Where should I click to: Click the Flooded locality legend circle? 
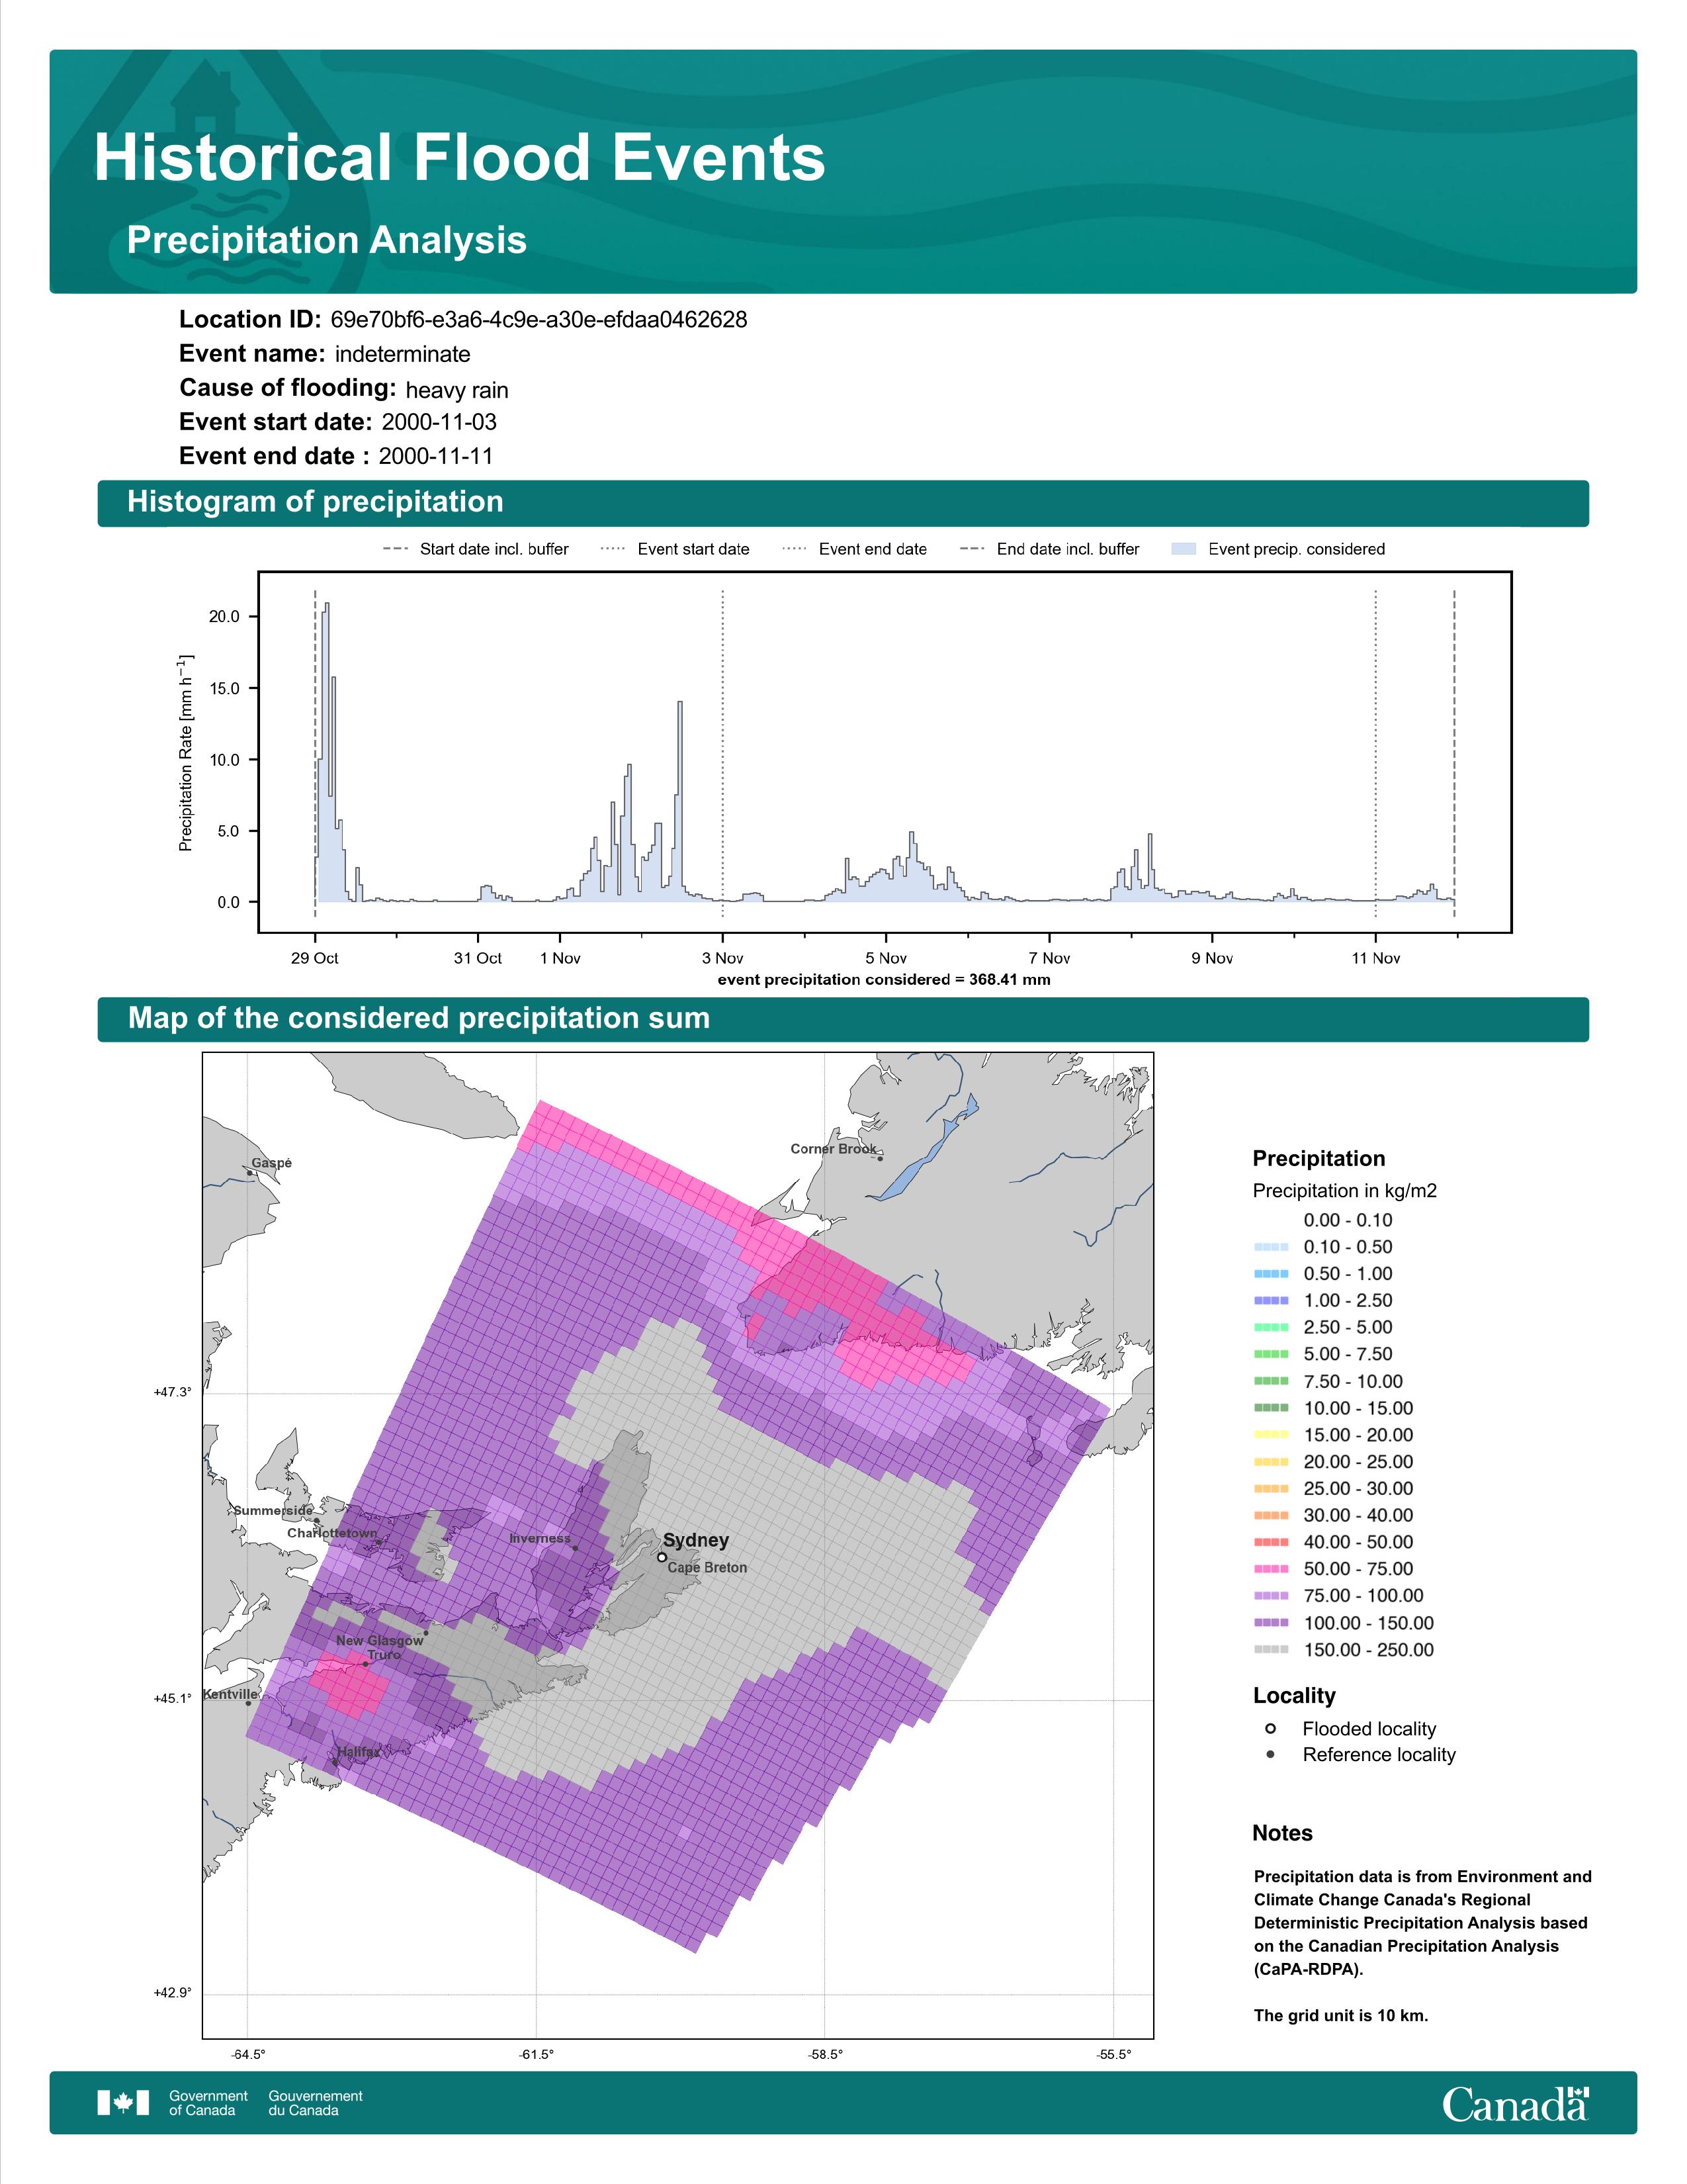point(1270,1728)
